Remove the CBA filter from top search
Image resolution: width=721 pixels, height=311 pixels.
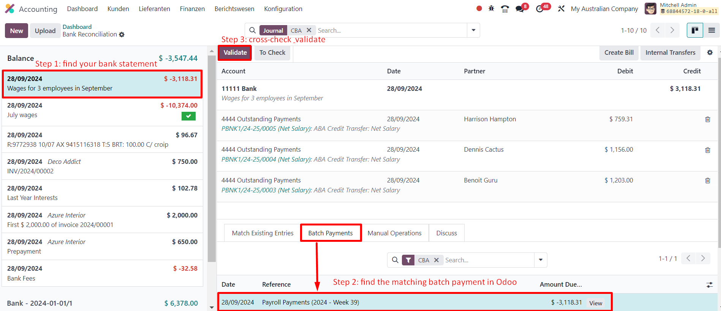coord(309,30)
